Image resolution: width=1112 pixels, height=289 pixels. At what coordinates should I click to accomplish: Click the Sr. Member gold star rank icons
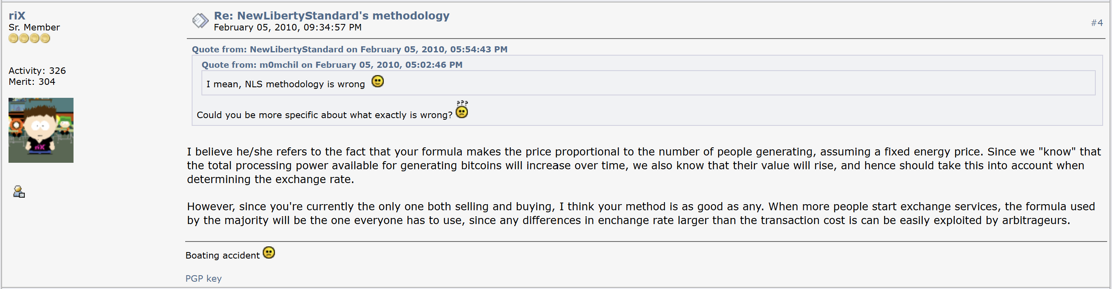coord(29,39)
